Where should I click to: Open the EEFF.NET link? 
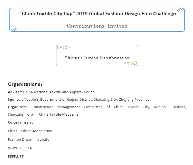pyautogui.click(x=16, y=157)
